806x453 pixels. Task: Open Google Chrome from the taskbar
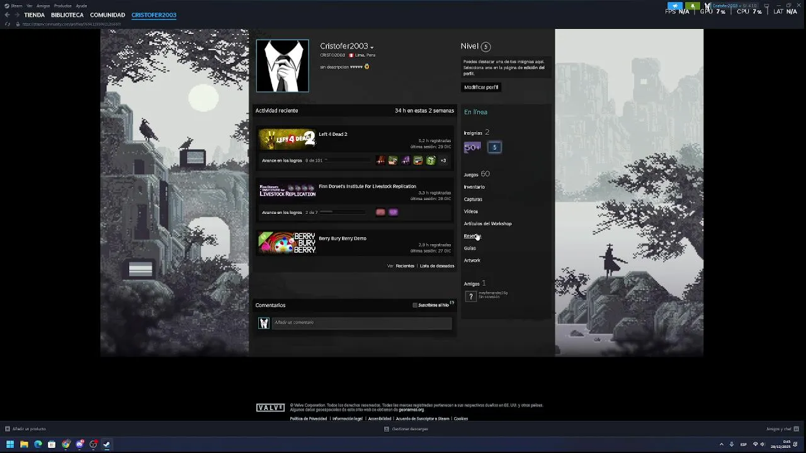coord(65,444)
